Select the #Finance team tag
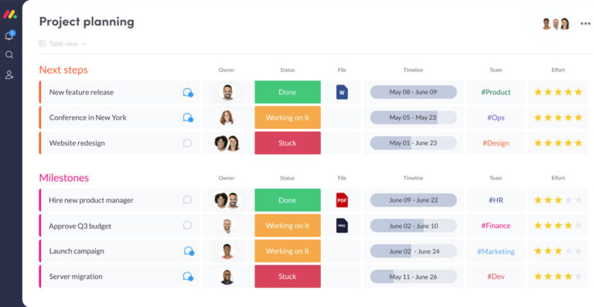 [496, 226]
